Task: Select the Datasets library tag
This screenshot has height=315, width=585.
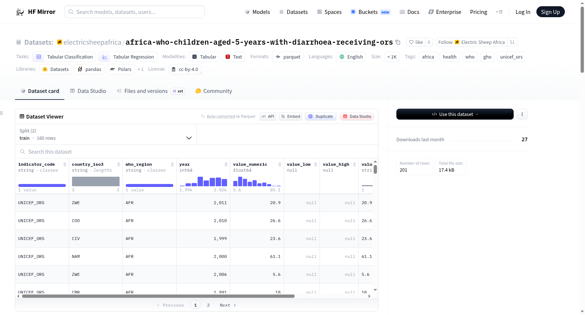Action: point(56,69)
